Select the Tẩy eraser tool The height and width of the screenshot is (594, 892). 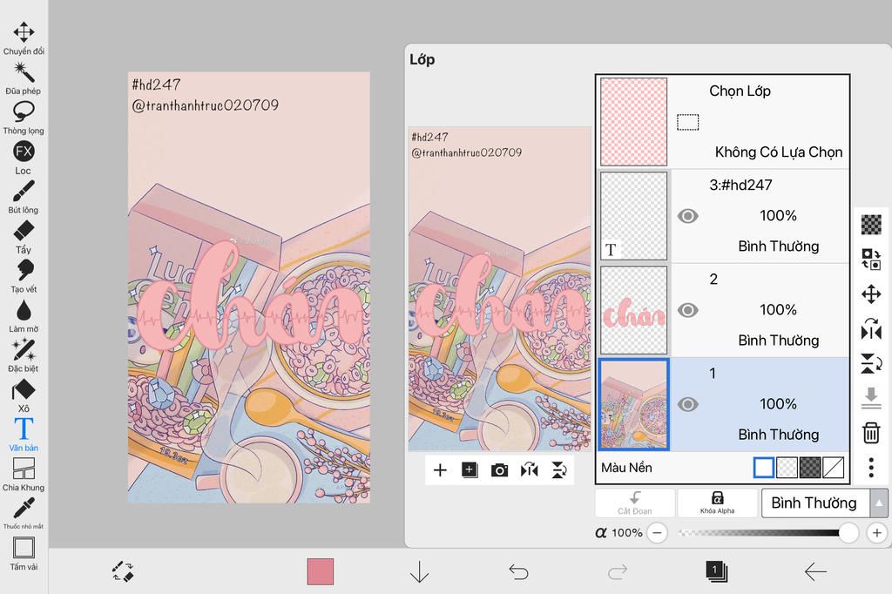[24, 237]
